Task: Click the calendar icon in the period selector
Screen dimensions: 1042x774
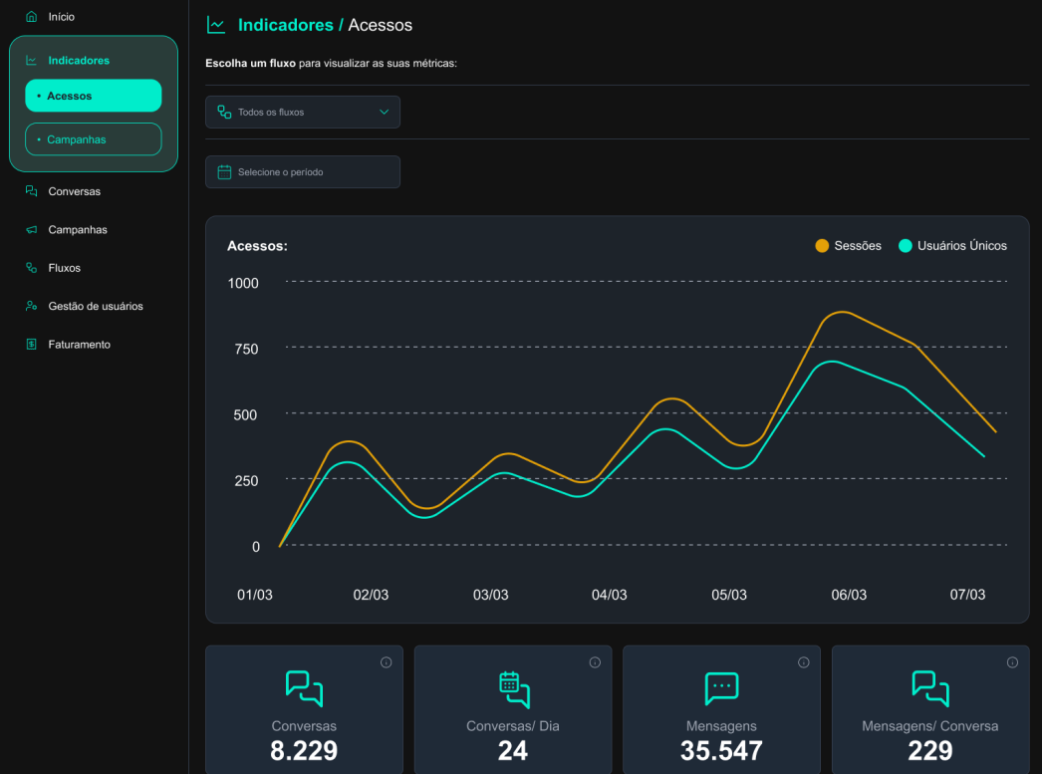Action: click(x=223, y=171)
